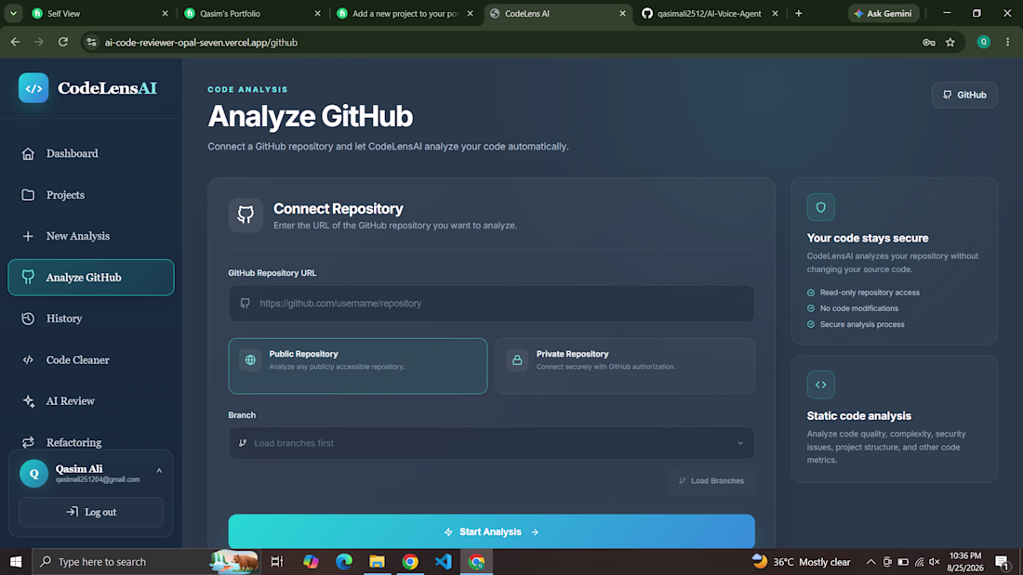Image resolution: width=1023 pixels, height=575 pixels.
Task: Click the Load Branches button
Action: click(711, 480)
